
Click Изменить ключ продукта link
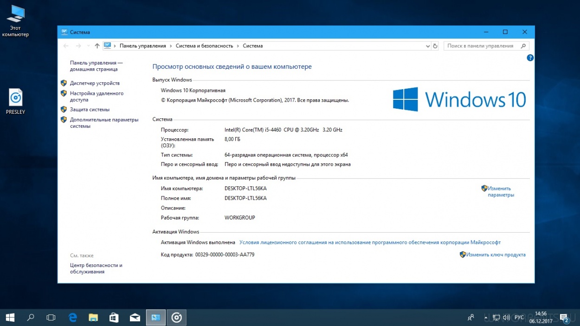496,254
